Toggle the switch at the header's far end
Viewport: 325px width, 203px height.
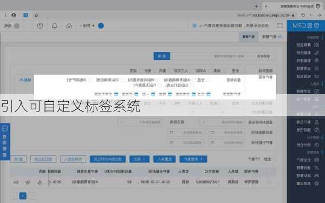pyautogui.click(x=17, y=25)
